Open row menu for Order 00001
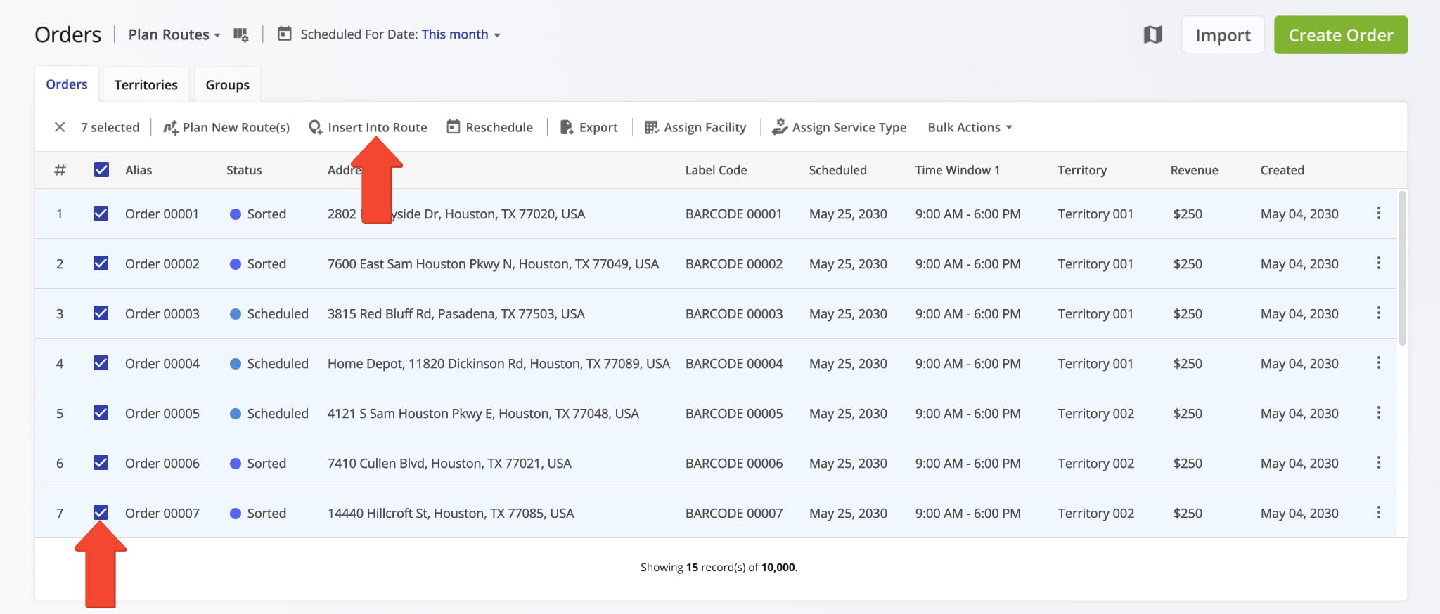 (1378, 213)
